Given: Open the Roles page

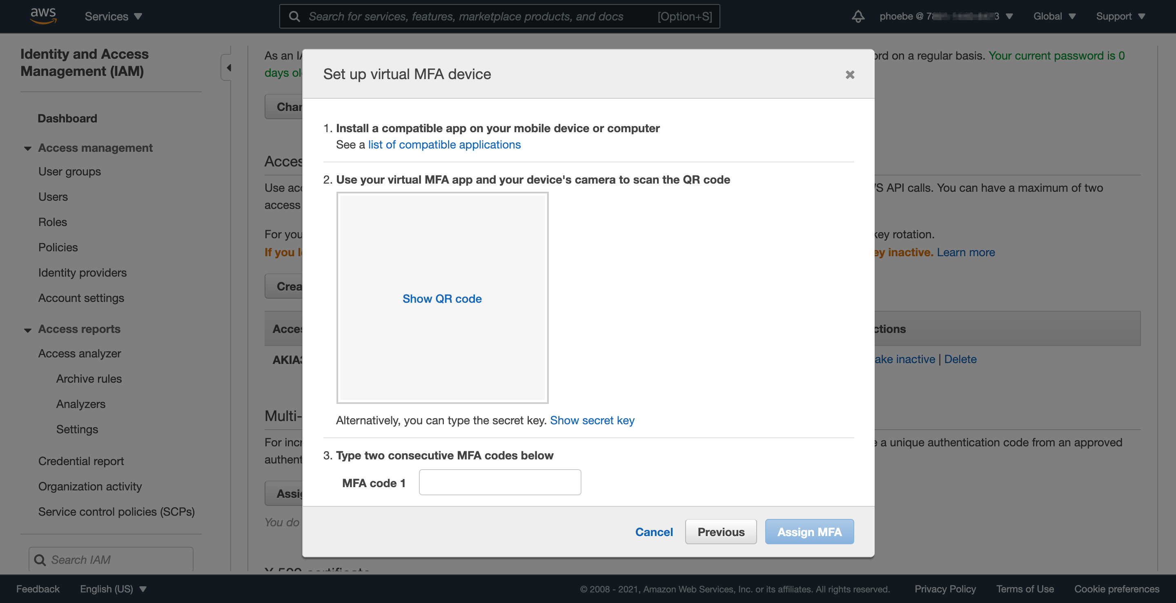Looking at the screenshot, I should (53, 222).
